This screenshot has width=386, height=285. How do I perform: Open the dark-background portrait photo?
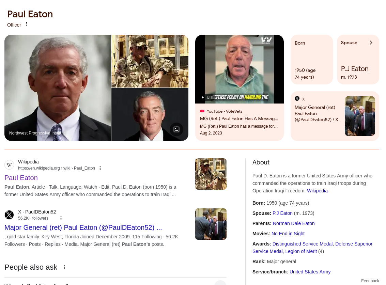(150, 115)
